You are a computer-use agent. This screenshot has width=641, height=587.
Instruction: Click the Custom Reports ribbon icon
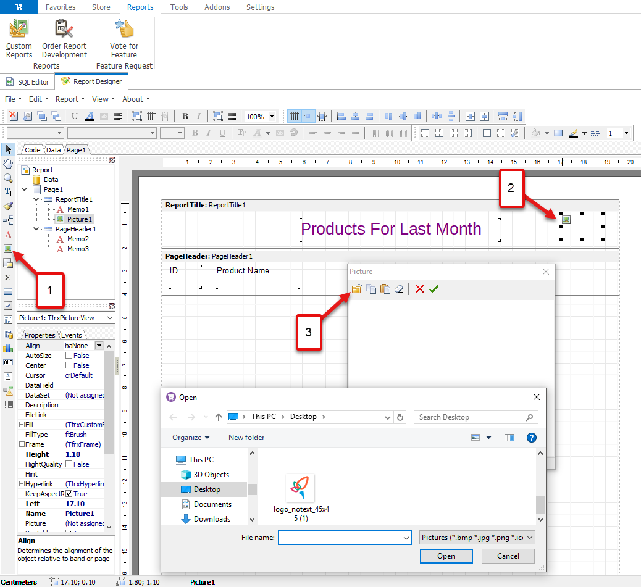(19, 28)
